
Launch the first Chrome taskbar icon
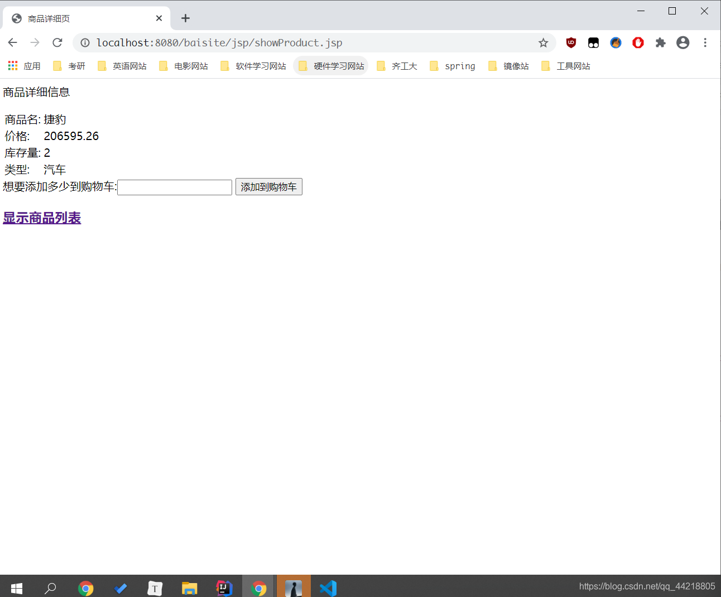pyautogui.click(x=86, y=588)
